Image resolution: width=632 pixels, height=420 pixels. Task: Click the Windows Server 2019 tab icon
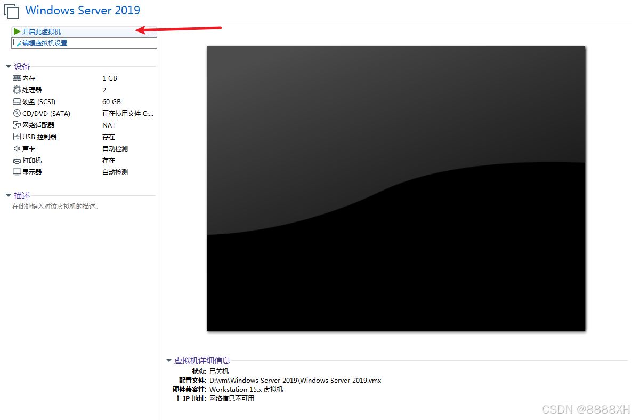[11, 11]
